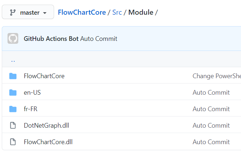Go up to parent directory (..)
Image resolution: width=241 pixels, height=161 pixels.
[x=13, y=60]
